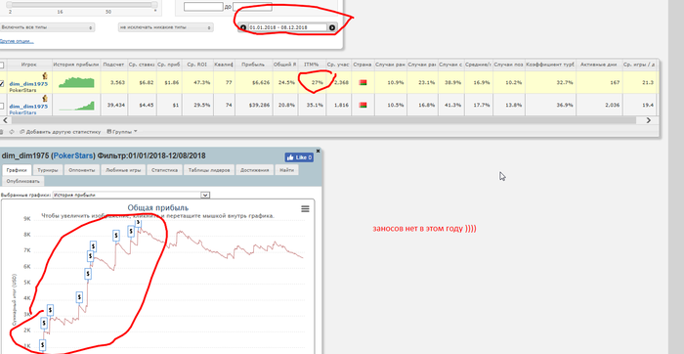Select the Достижения tab
This screenshot has height=354, width=684.
click(255, 170)
